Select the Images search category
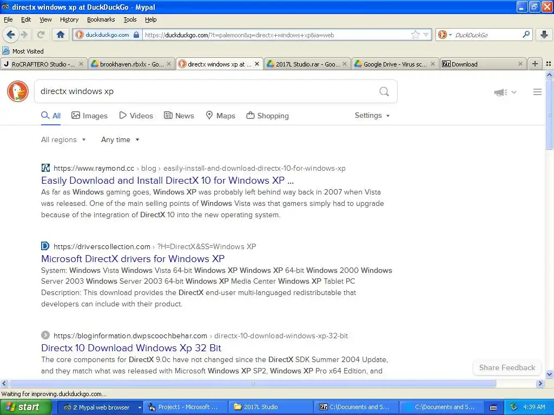Screen dimensions: 554x415 (x=89, y=116)
